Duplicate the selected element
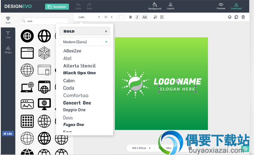This screenshot has height=155, width=254. 236,17
